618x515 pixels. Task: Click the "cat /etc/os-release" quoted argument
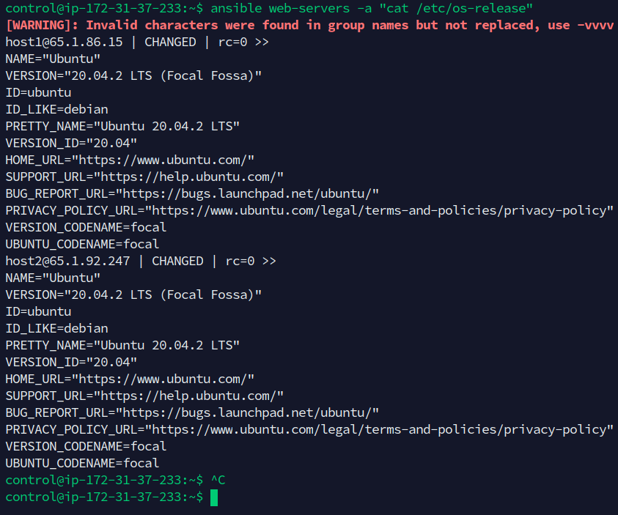456,8
